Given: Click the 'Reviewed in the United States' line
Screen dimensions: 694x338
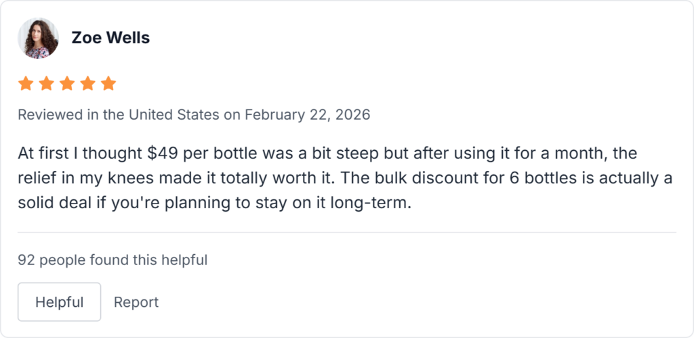Looking at the screenshot, I should [x=119, y=114].
